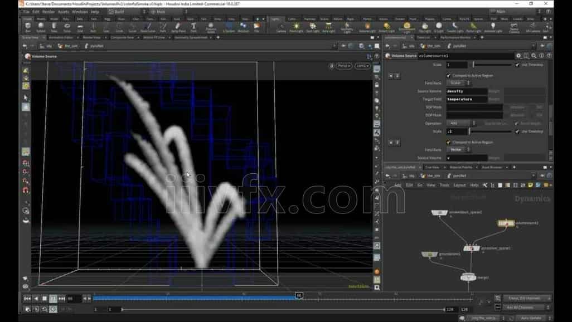Toggle real-time playback button
The height and width of the screenshot is (322, 572).
click(x=53, y=309)
